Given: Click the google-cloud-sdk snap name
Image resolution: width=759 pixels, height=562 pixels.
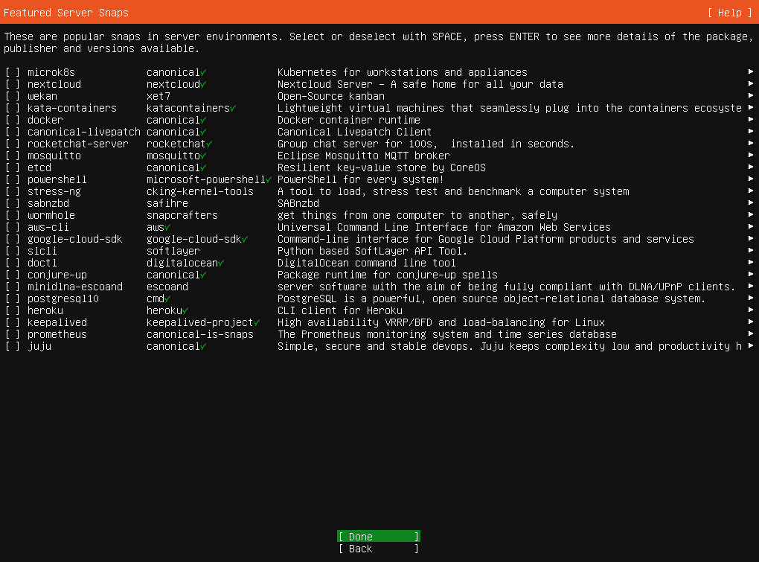Looking at the screenshot, I should tap(75, 240).
